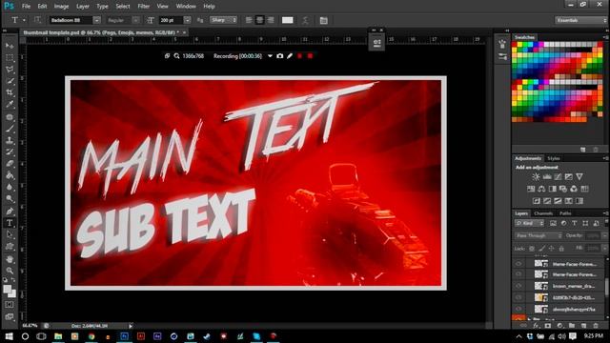Open the character panel toggle icon

pyautogui.click(x=323, y=20)
